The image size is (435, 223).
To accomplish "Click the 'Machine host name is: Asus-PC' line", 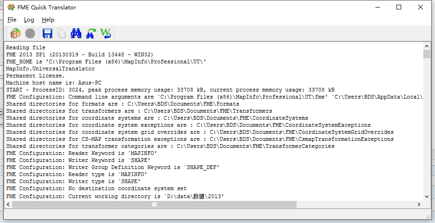I will click(54, 83).
